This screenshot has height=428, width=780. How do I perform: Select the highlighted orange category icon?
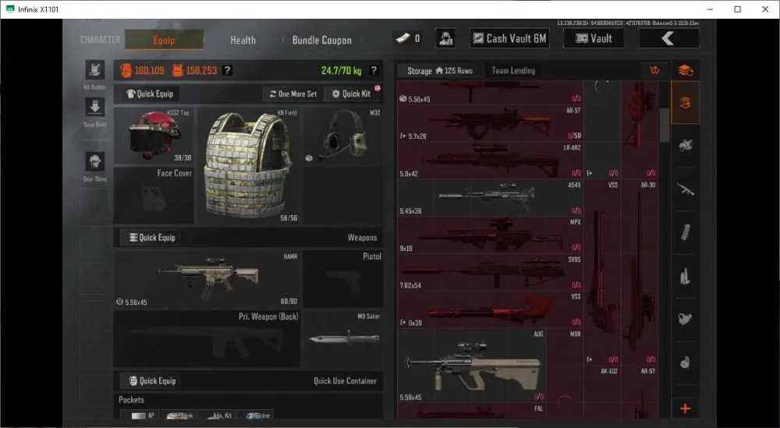tap(686, 103)
